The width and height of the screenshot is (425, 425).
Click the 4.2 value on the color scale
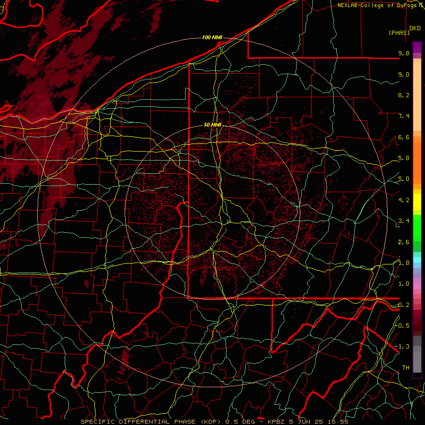pyautogui.click(x=404, y=200)
